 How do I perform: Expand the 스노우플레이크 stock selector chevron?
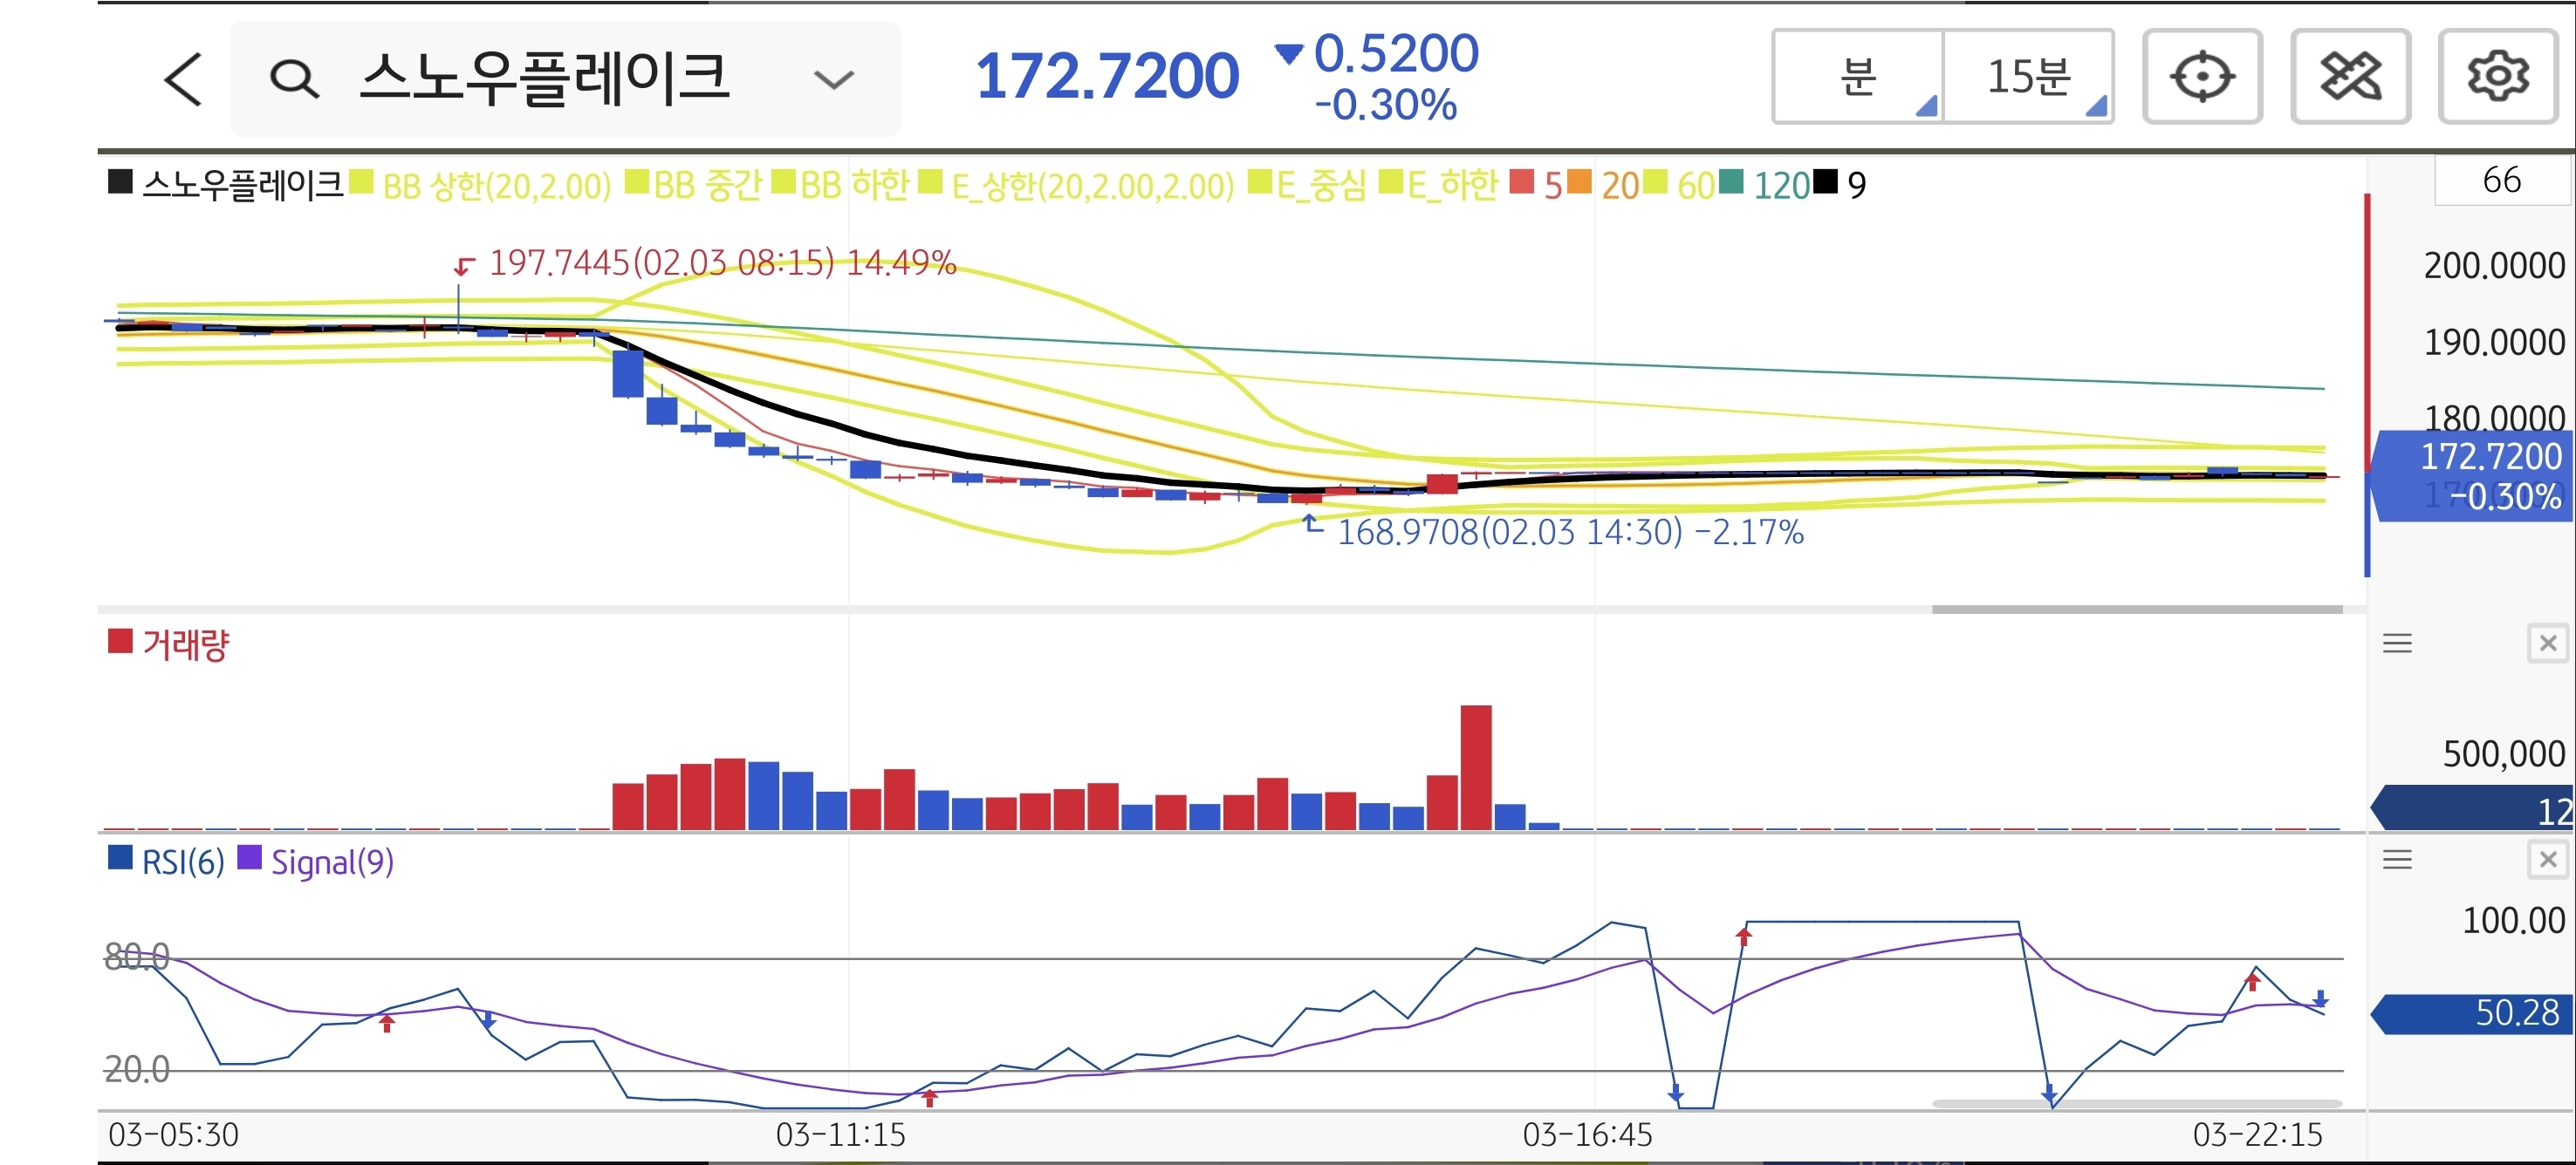833,79
